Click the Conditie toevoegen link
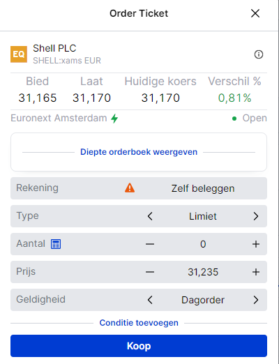The image size is (279, 364). pyautogui.click(x=139, y=323)
